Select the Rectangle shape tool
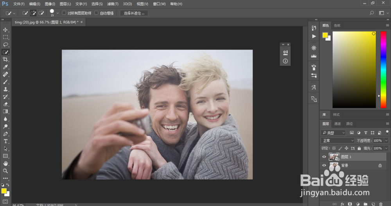Viewport: 391px width, 206px height. coord(5,156)
